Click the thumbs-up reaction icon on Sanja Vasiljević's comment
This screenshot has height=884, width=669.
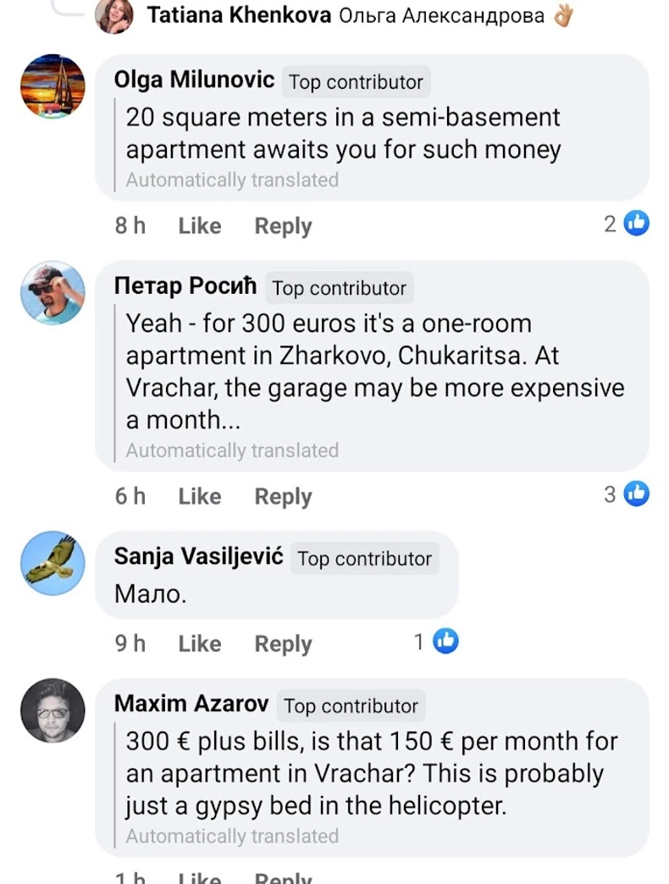445,642
